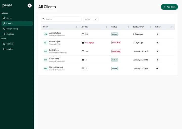Viewport: 182px width, 129px height.
Task: Click the Action column sort arrows
Action: (x=172, y=27)
